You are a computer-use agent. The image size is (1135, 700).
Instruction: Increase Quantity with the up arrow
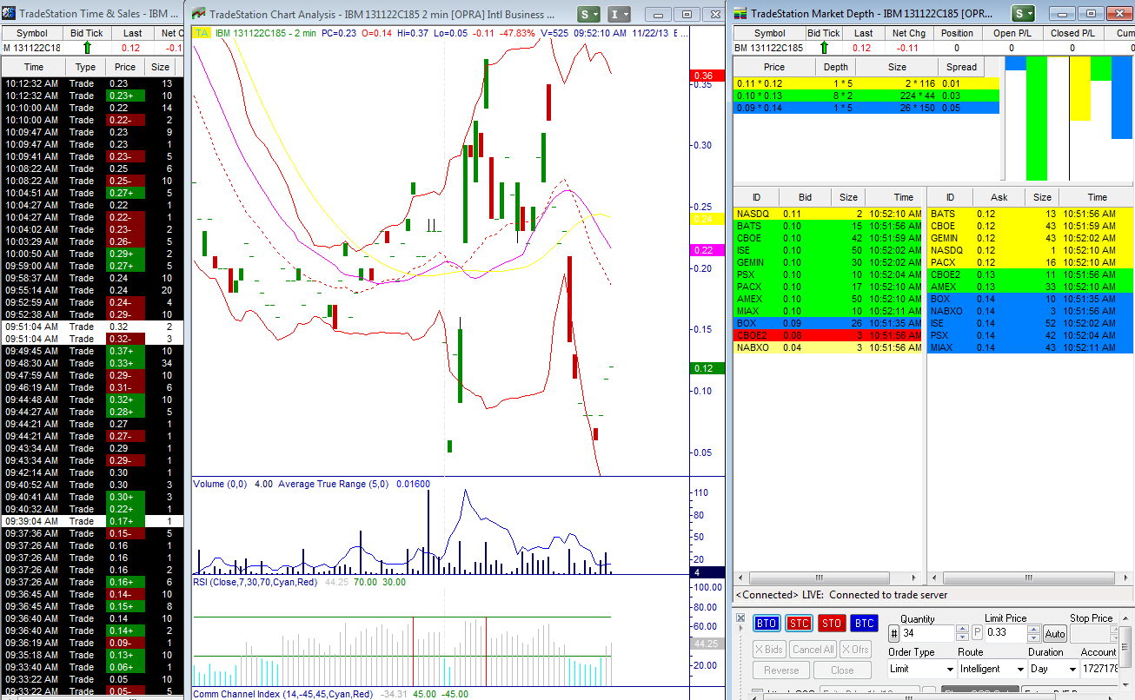pos(961,629)
